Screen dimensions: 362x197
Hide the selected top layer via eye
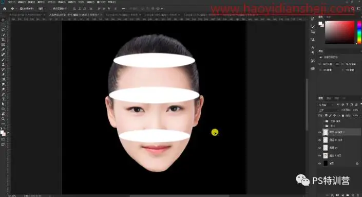click(x=320, y=132)
